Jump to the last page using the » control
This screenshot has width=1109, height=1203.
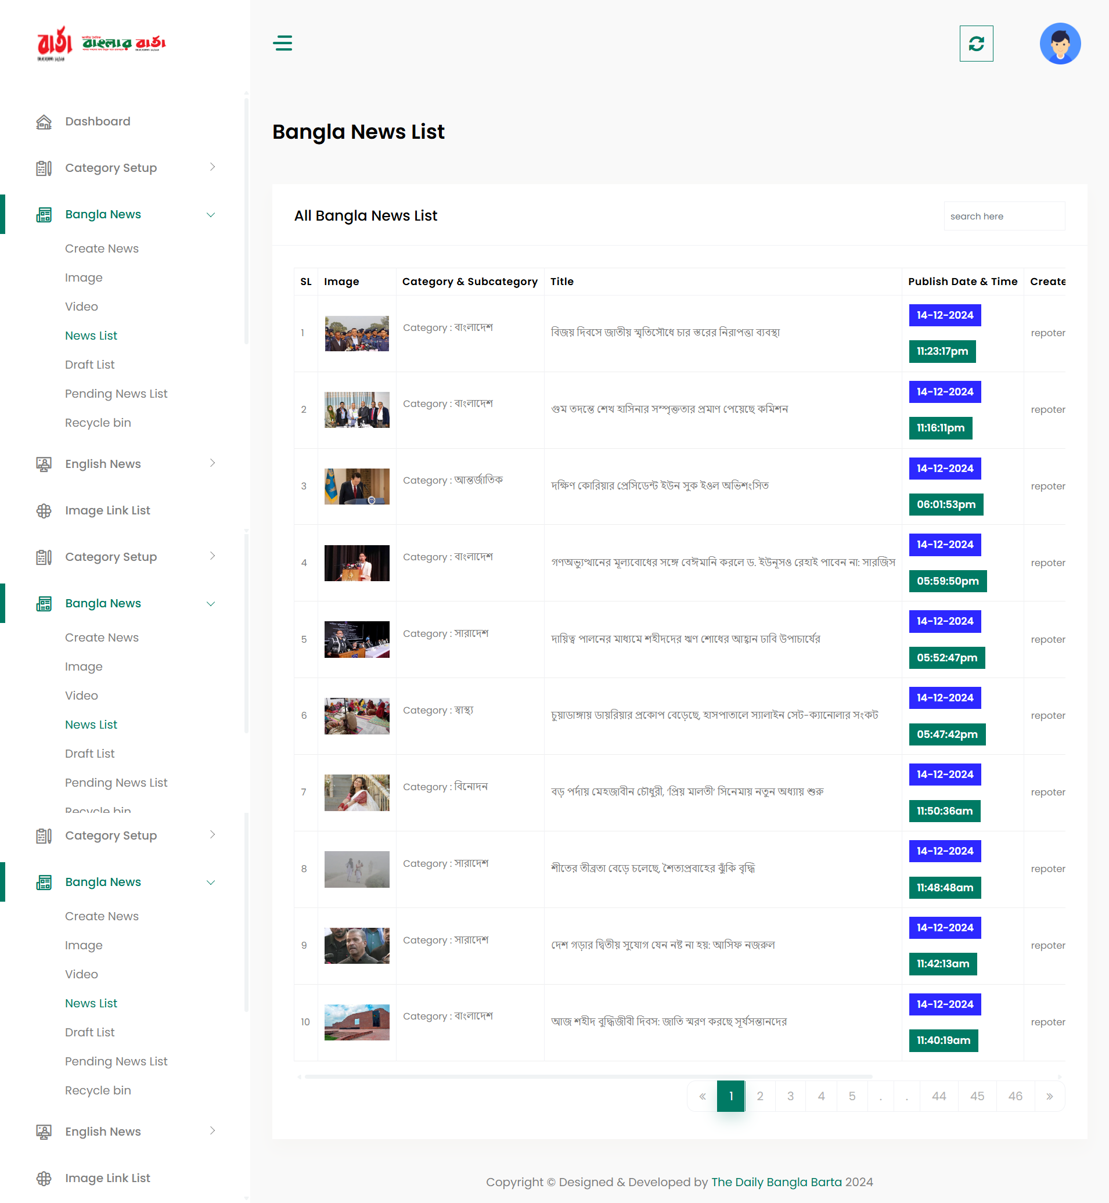click(1050, 1096)
